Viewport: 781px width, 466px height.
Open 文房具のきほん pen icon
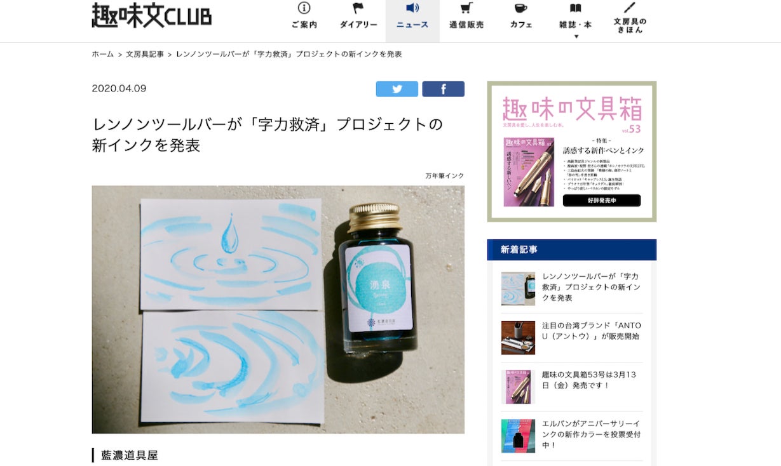(x=630, y=8)
